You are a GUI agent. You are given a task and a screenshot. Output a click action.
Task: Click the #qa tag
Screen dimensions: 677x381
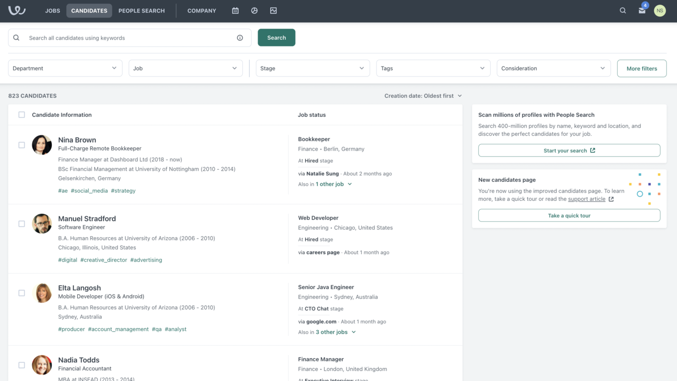click(x=157, y=329)
